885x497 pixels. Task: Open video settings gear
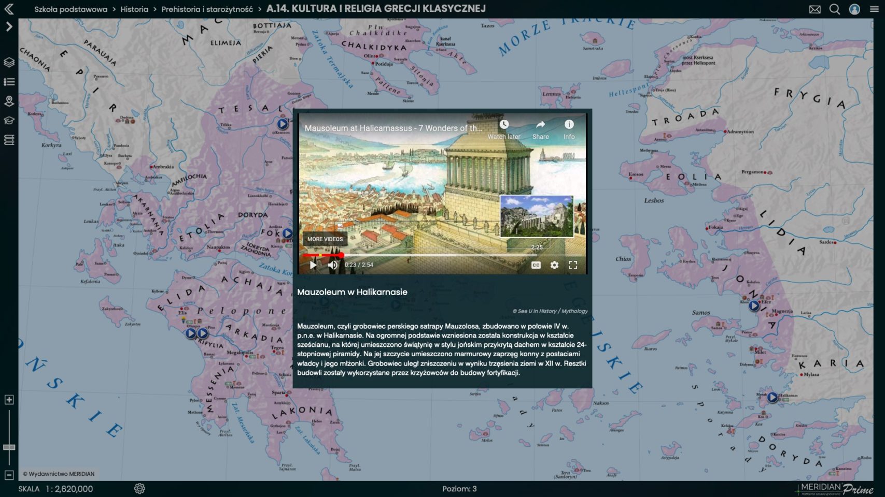pos(554,265)
